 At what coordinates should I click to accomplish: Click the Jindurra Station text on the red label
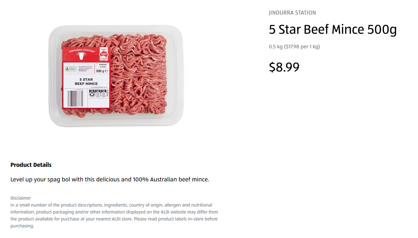pyautogui.click(x=82, y=51)
